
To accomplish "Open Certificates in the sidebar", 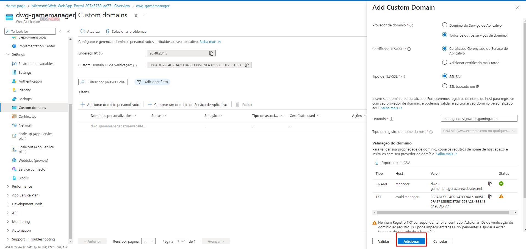I will pos(27,116).
